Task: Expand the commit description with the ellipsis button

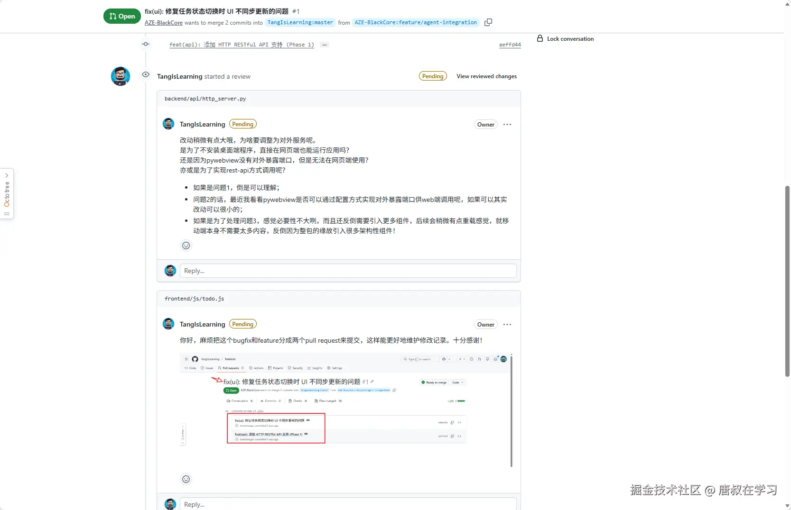Action: point(325,45)
